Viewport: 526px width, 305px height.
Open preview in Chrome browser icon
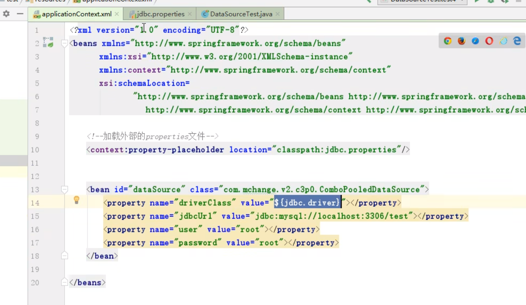click(448, 41)
